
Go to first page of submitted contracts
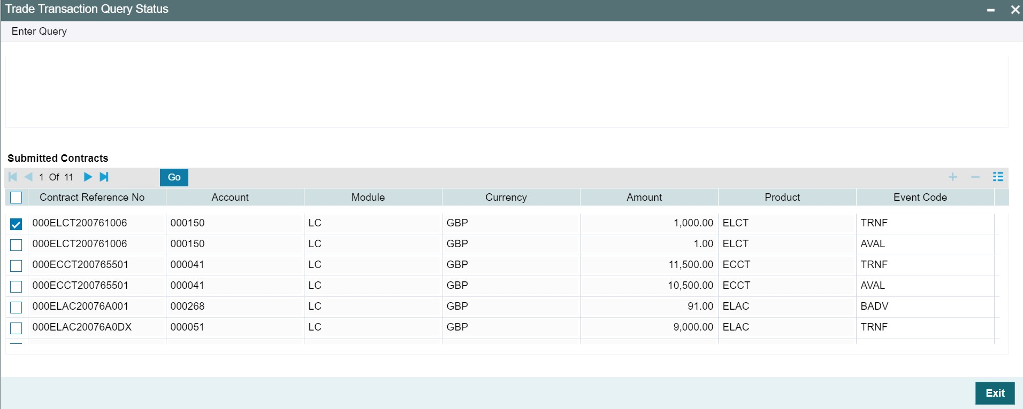[x=13, y=177]
